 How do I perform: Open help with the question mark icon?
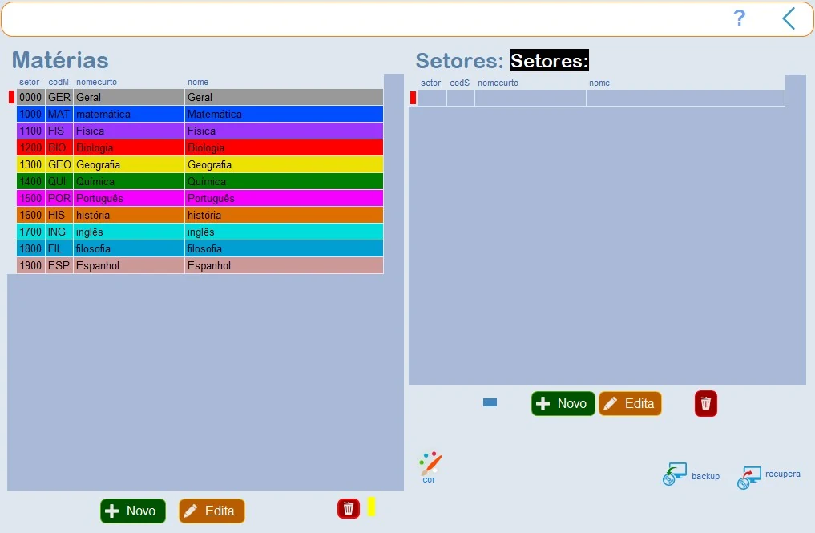pos(739,18)
